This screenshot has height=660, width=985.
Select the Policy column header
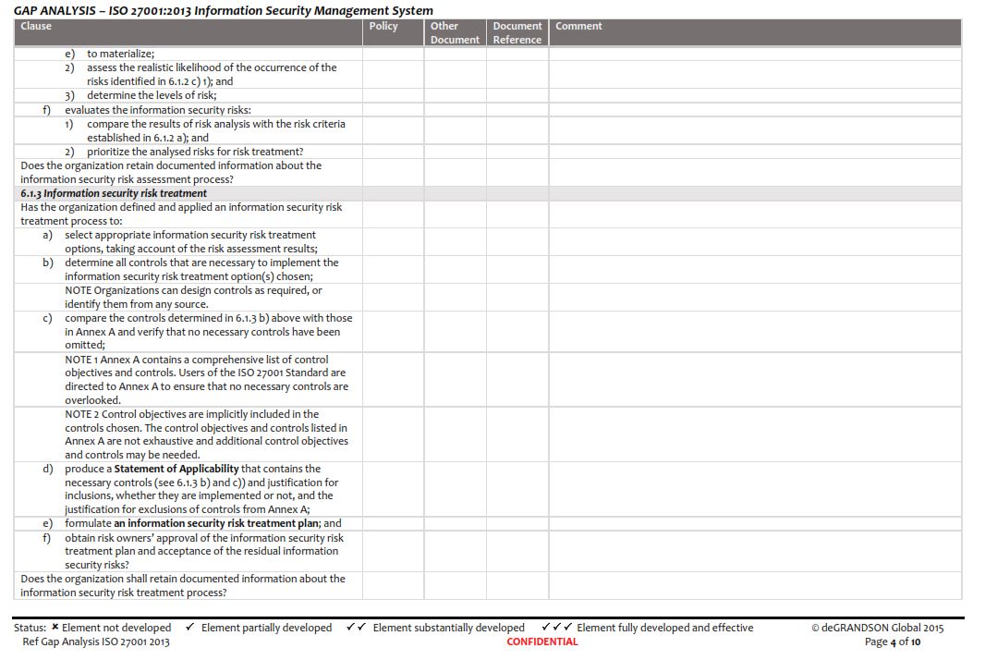click(x=382, y=27)
